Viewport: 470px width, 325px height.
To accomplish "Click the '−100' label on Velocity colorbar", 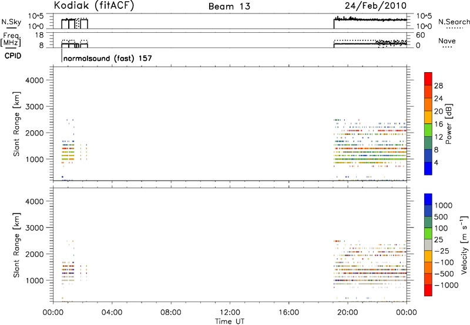I will click(444, 262).
